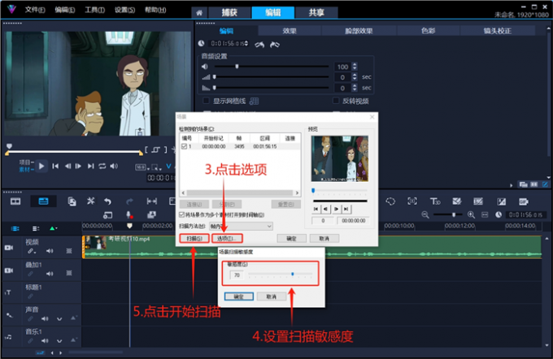Jump to start in main player
The image size is (553, 359).
click(55, 166)
